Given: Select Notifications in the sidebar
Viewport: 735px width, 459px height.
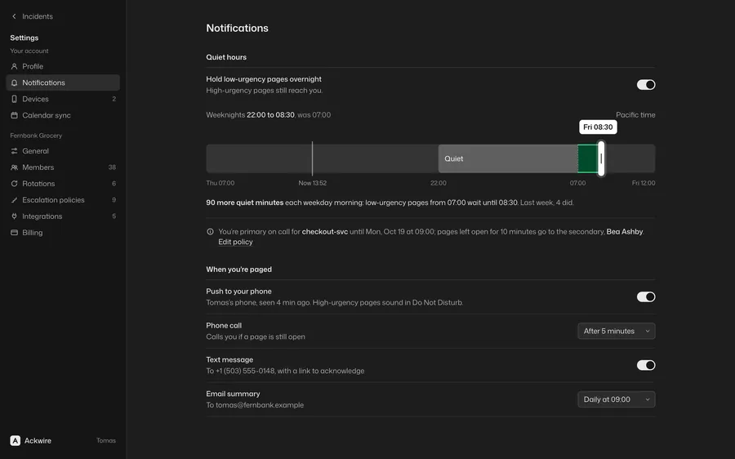Looking at the screenshot, I should [x=63, y=82].
